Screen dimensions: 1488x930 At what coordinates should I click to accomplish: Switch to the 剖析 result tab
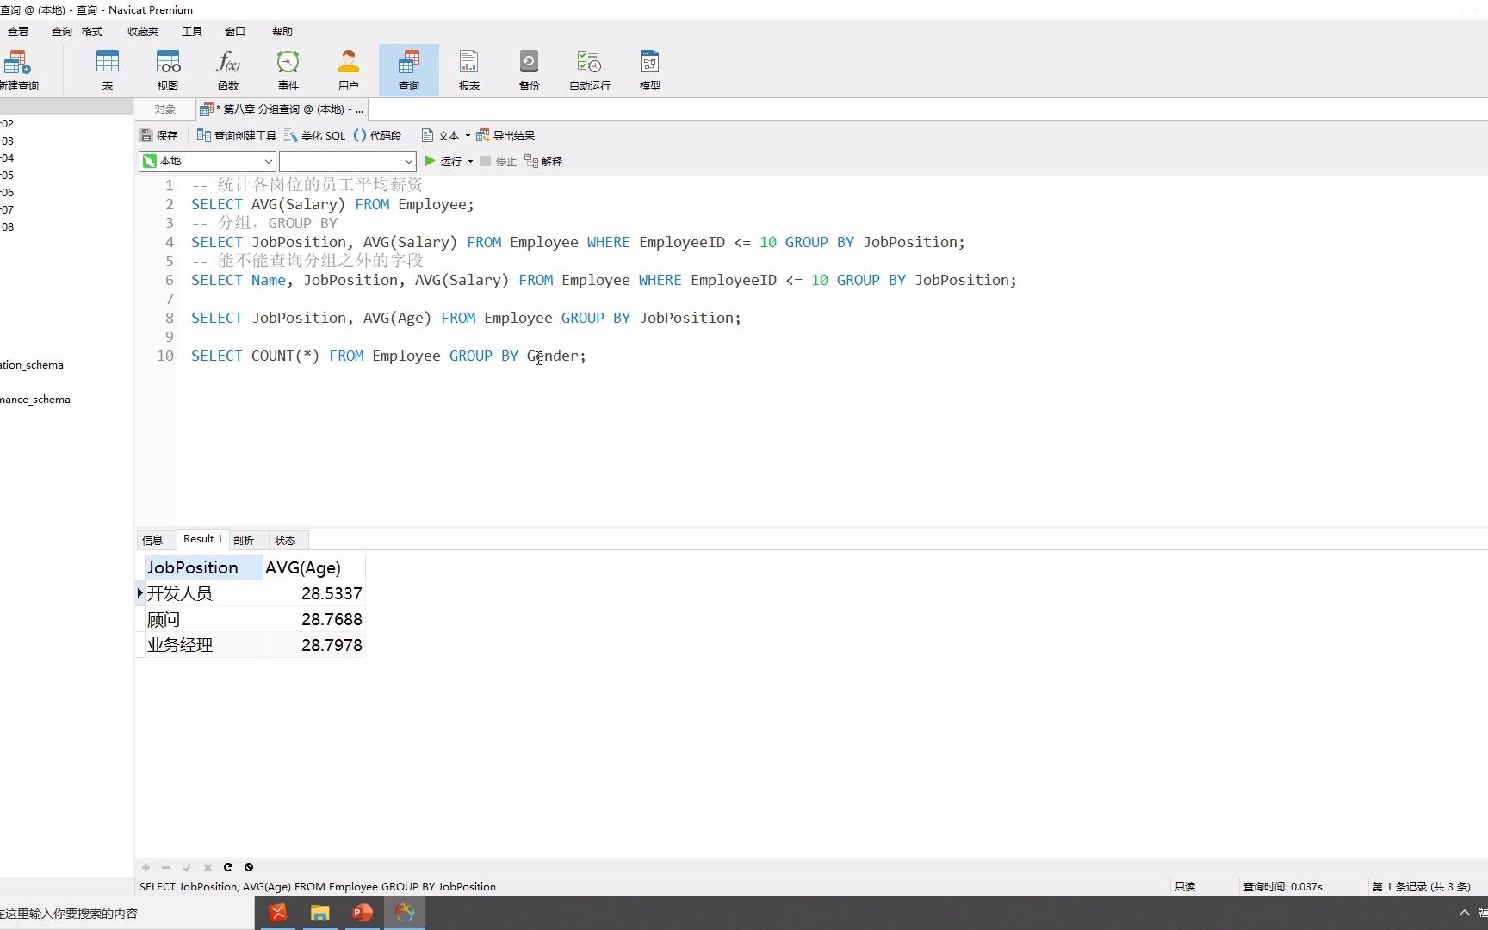coord(244,540)
